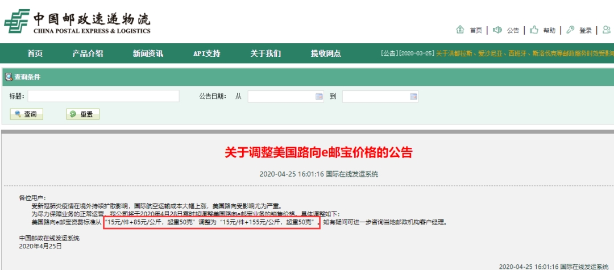Image resolution: width=614 pixels, height=270 pixels.
Task: Select API支持 in the navigation bar
Action: (x=206, y=53)
